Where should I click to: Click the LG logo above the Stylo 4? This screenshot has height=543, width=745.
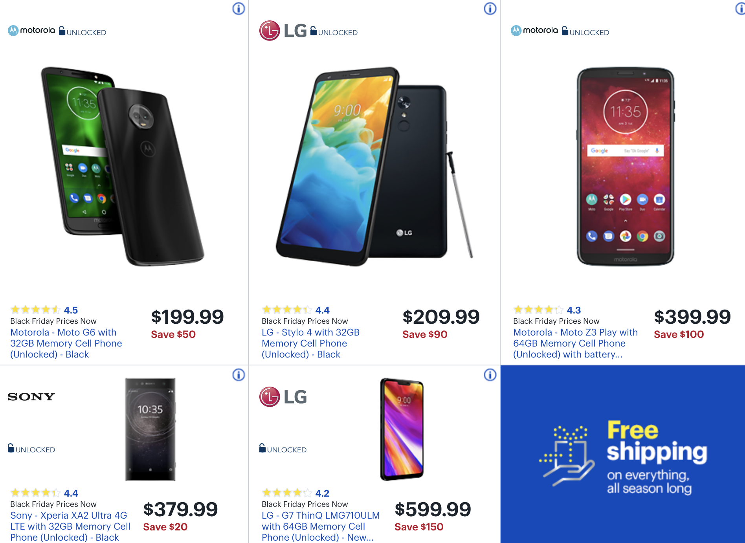click(x=283, y=31)
